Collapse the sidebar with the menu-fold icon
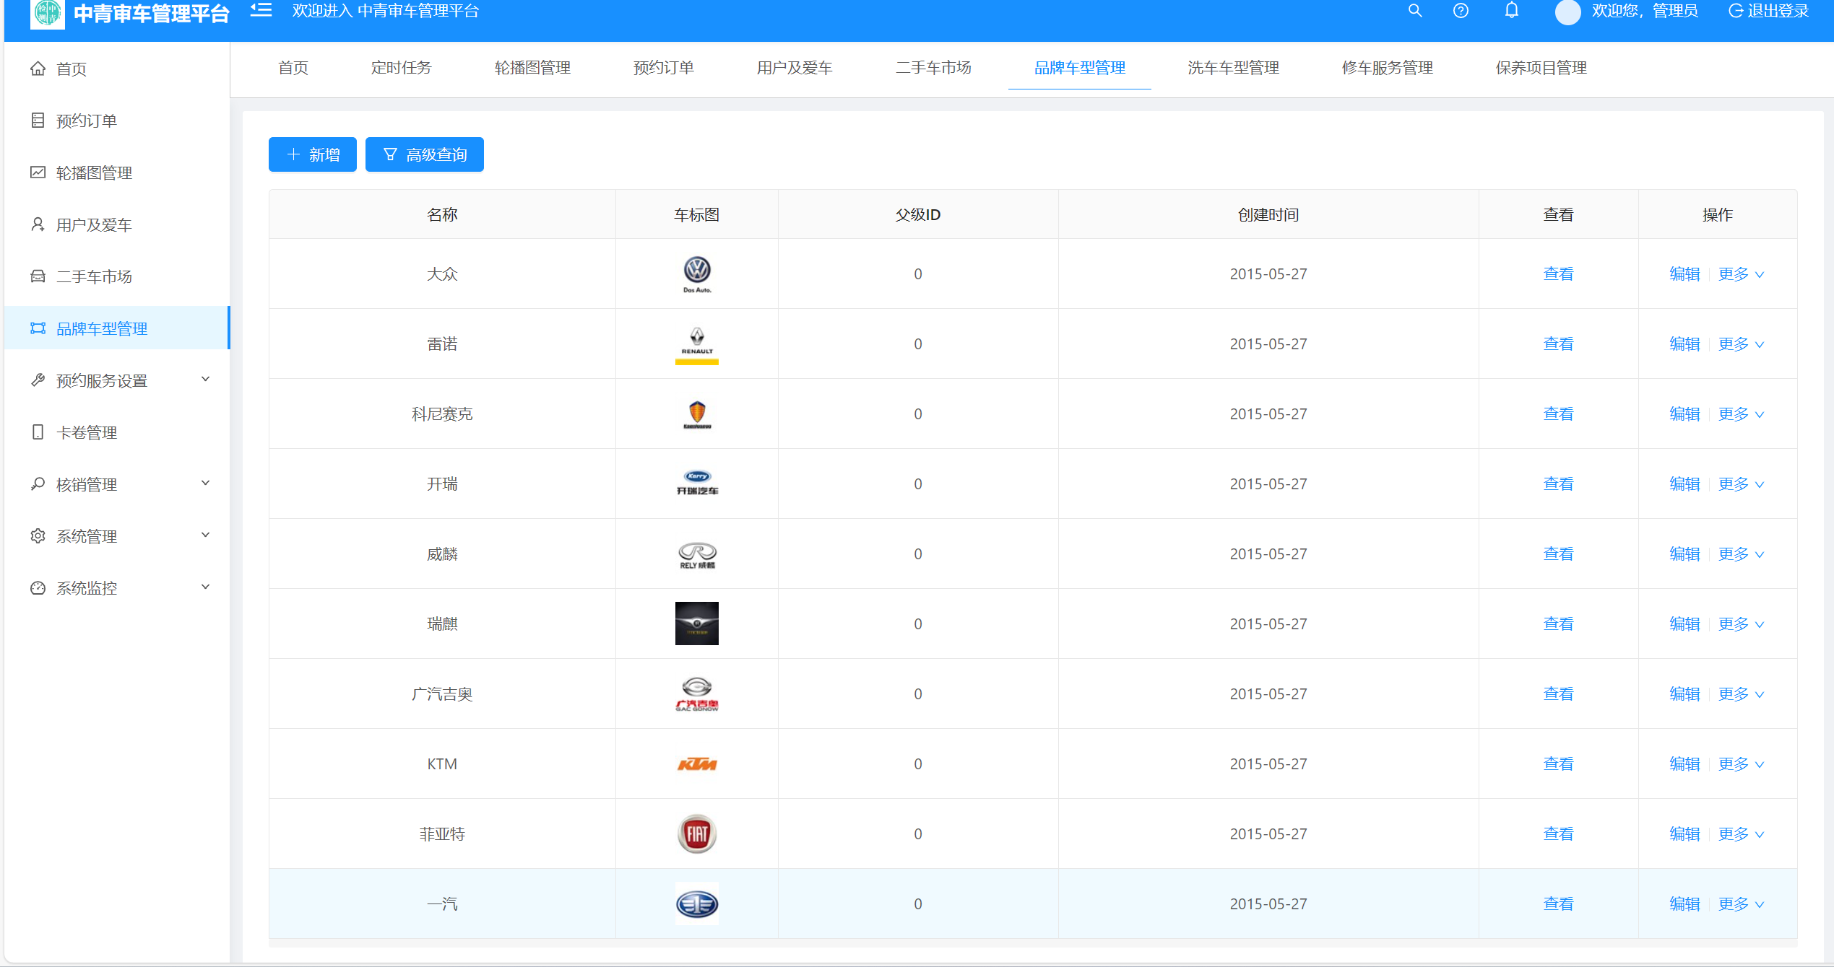 tap(261, 11)
